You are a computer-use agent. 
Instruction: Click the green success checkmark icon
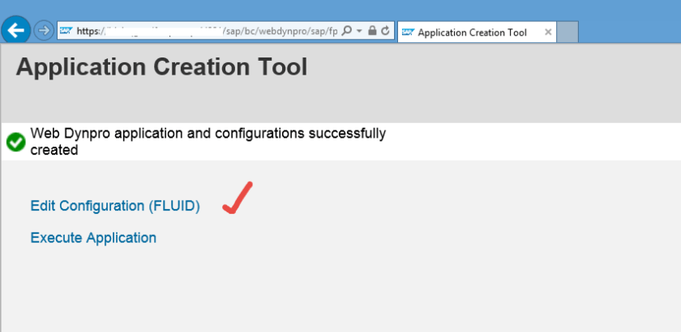point(16,143)
